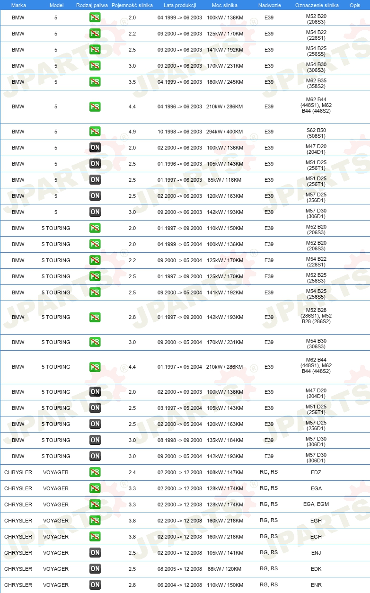Click the 06.2004 -> 12.2008 production years cell
Screen dimensions: 370x593
click(x=180, y=585)
